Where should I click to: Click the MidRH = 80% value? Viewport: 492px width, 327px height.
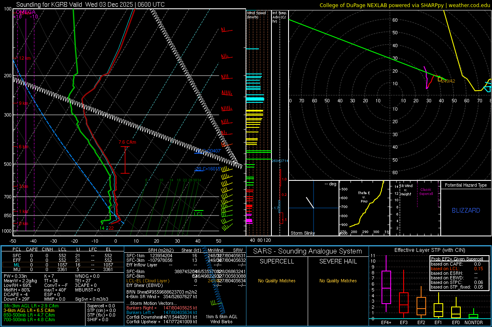point(17,290)
